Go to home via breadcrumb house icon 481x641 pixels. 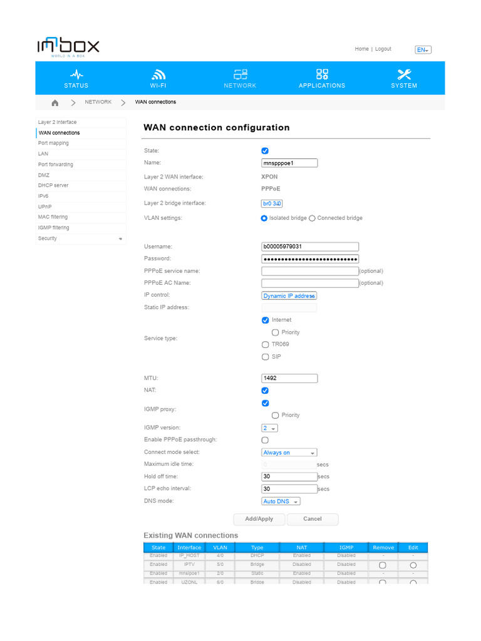click(x=55, y=103)
